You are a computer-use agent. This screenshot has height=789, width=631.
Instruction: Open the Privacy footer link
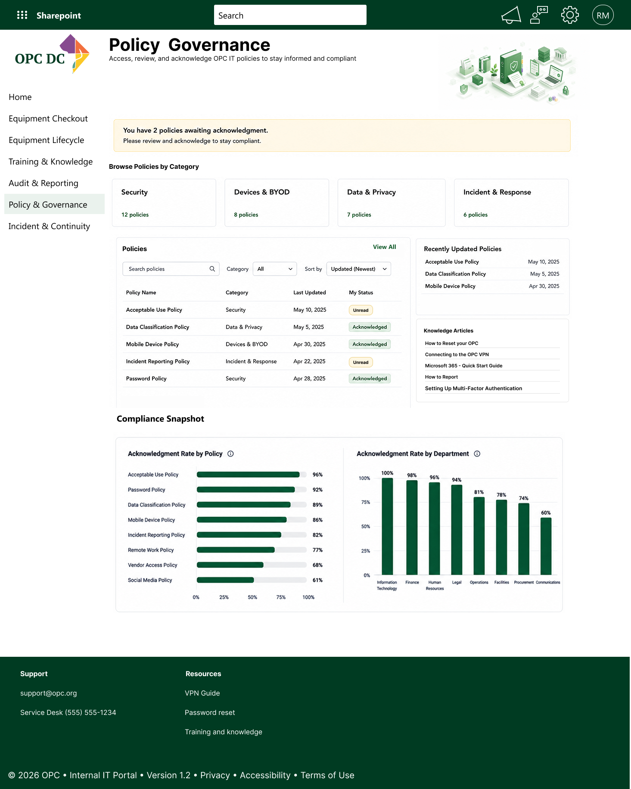(215, 775)
